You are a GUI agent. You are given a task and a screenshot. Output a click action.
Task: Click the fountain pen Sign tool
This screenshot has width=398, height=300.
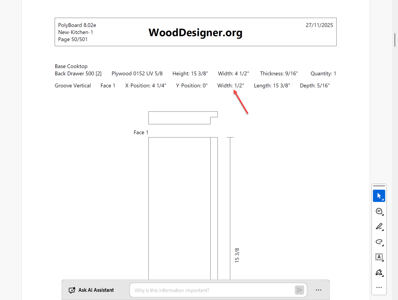[379, 272]
